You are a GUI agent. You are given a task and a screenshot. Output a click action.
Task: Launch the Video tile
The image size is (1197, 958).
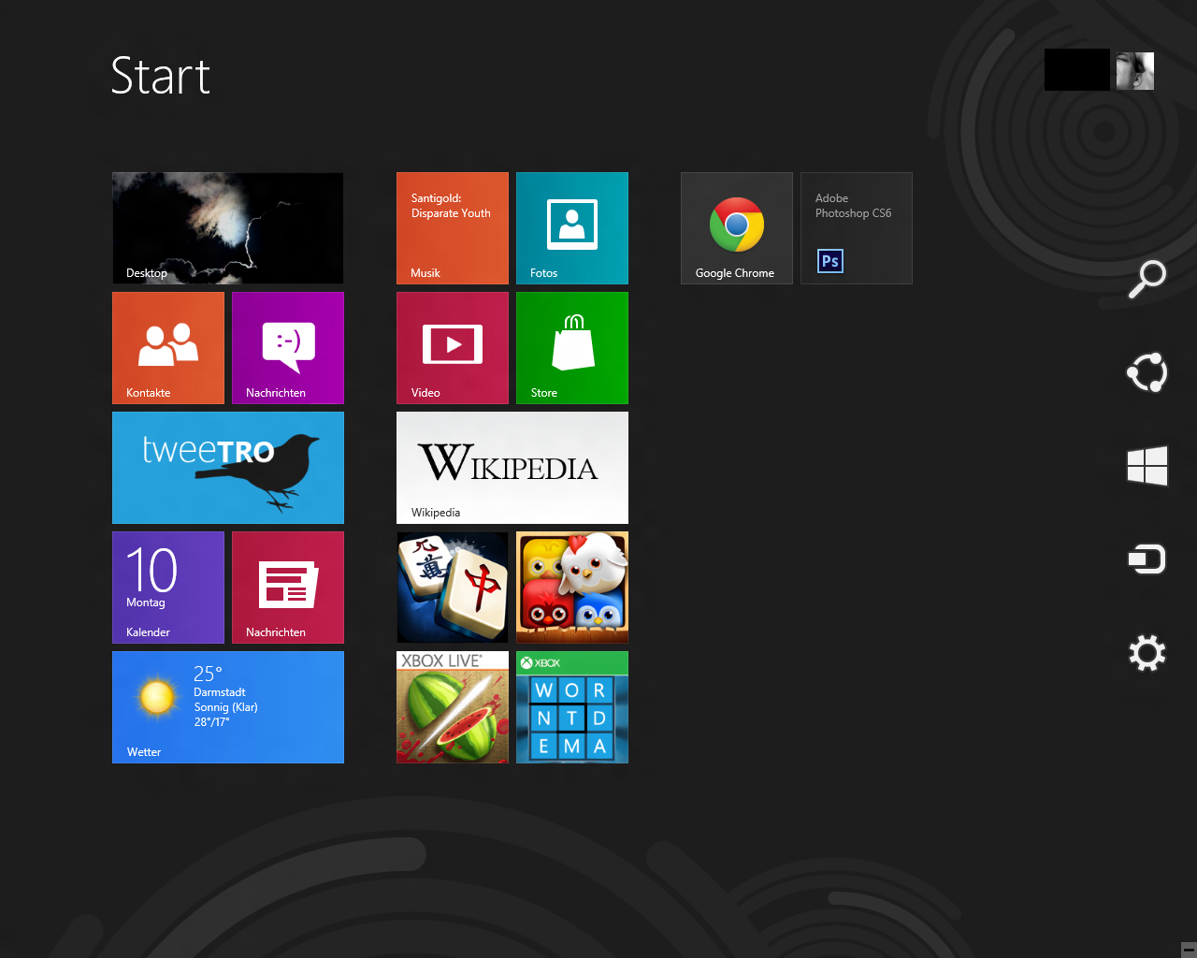452,348
